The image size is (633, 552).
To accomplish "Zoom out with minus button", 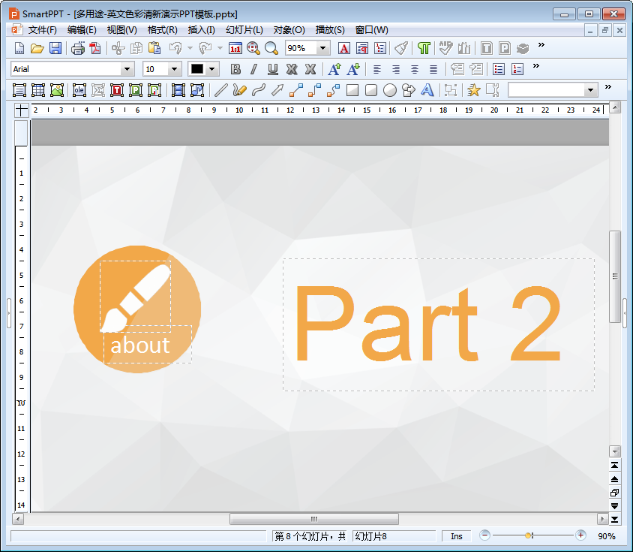I will 484,535.
